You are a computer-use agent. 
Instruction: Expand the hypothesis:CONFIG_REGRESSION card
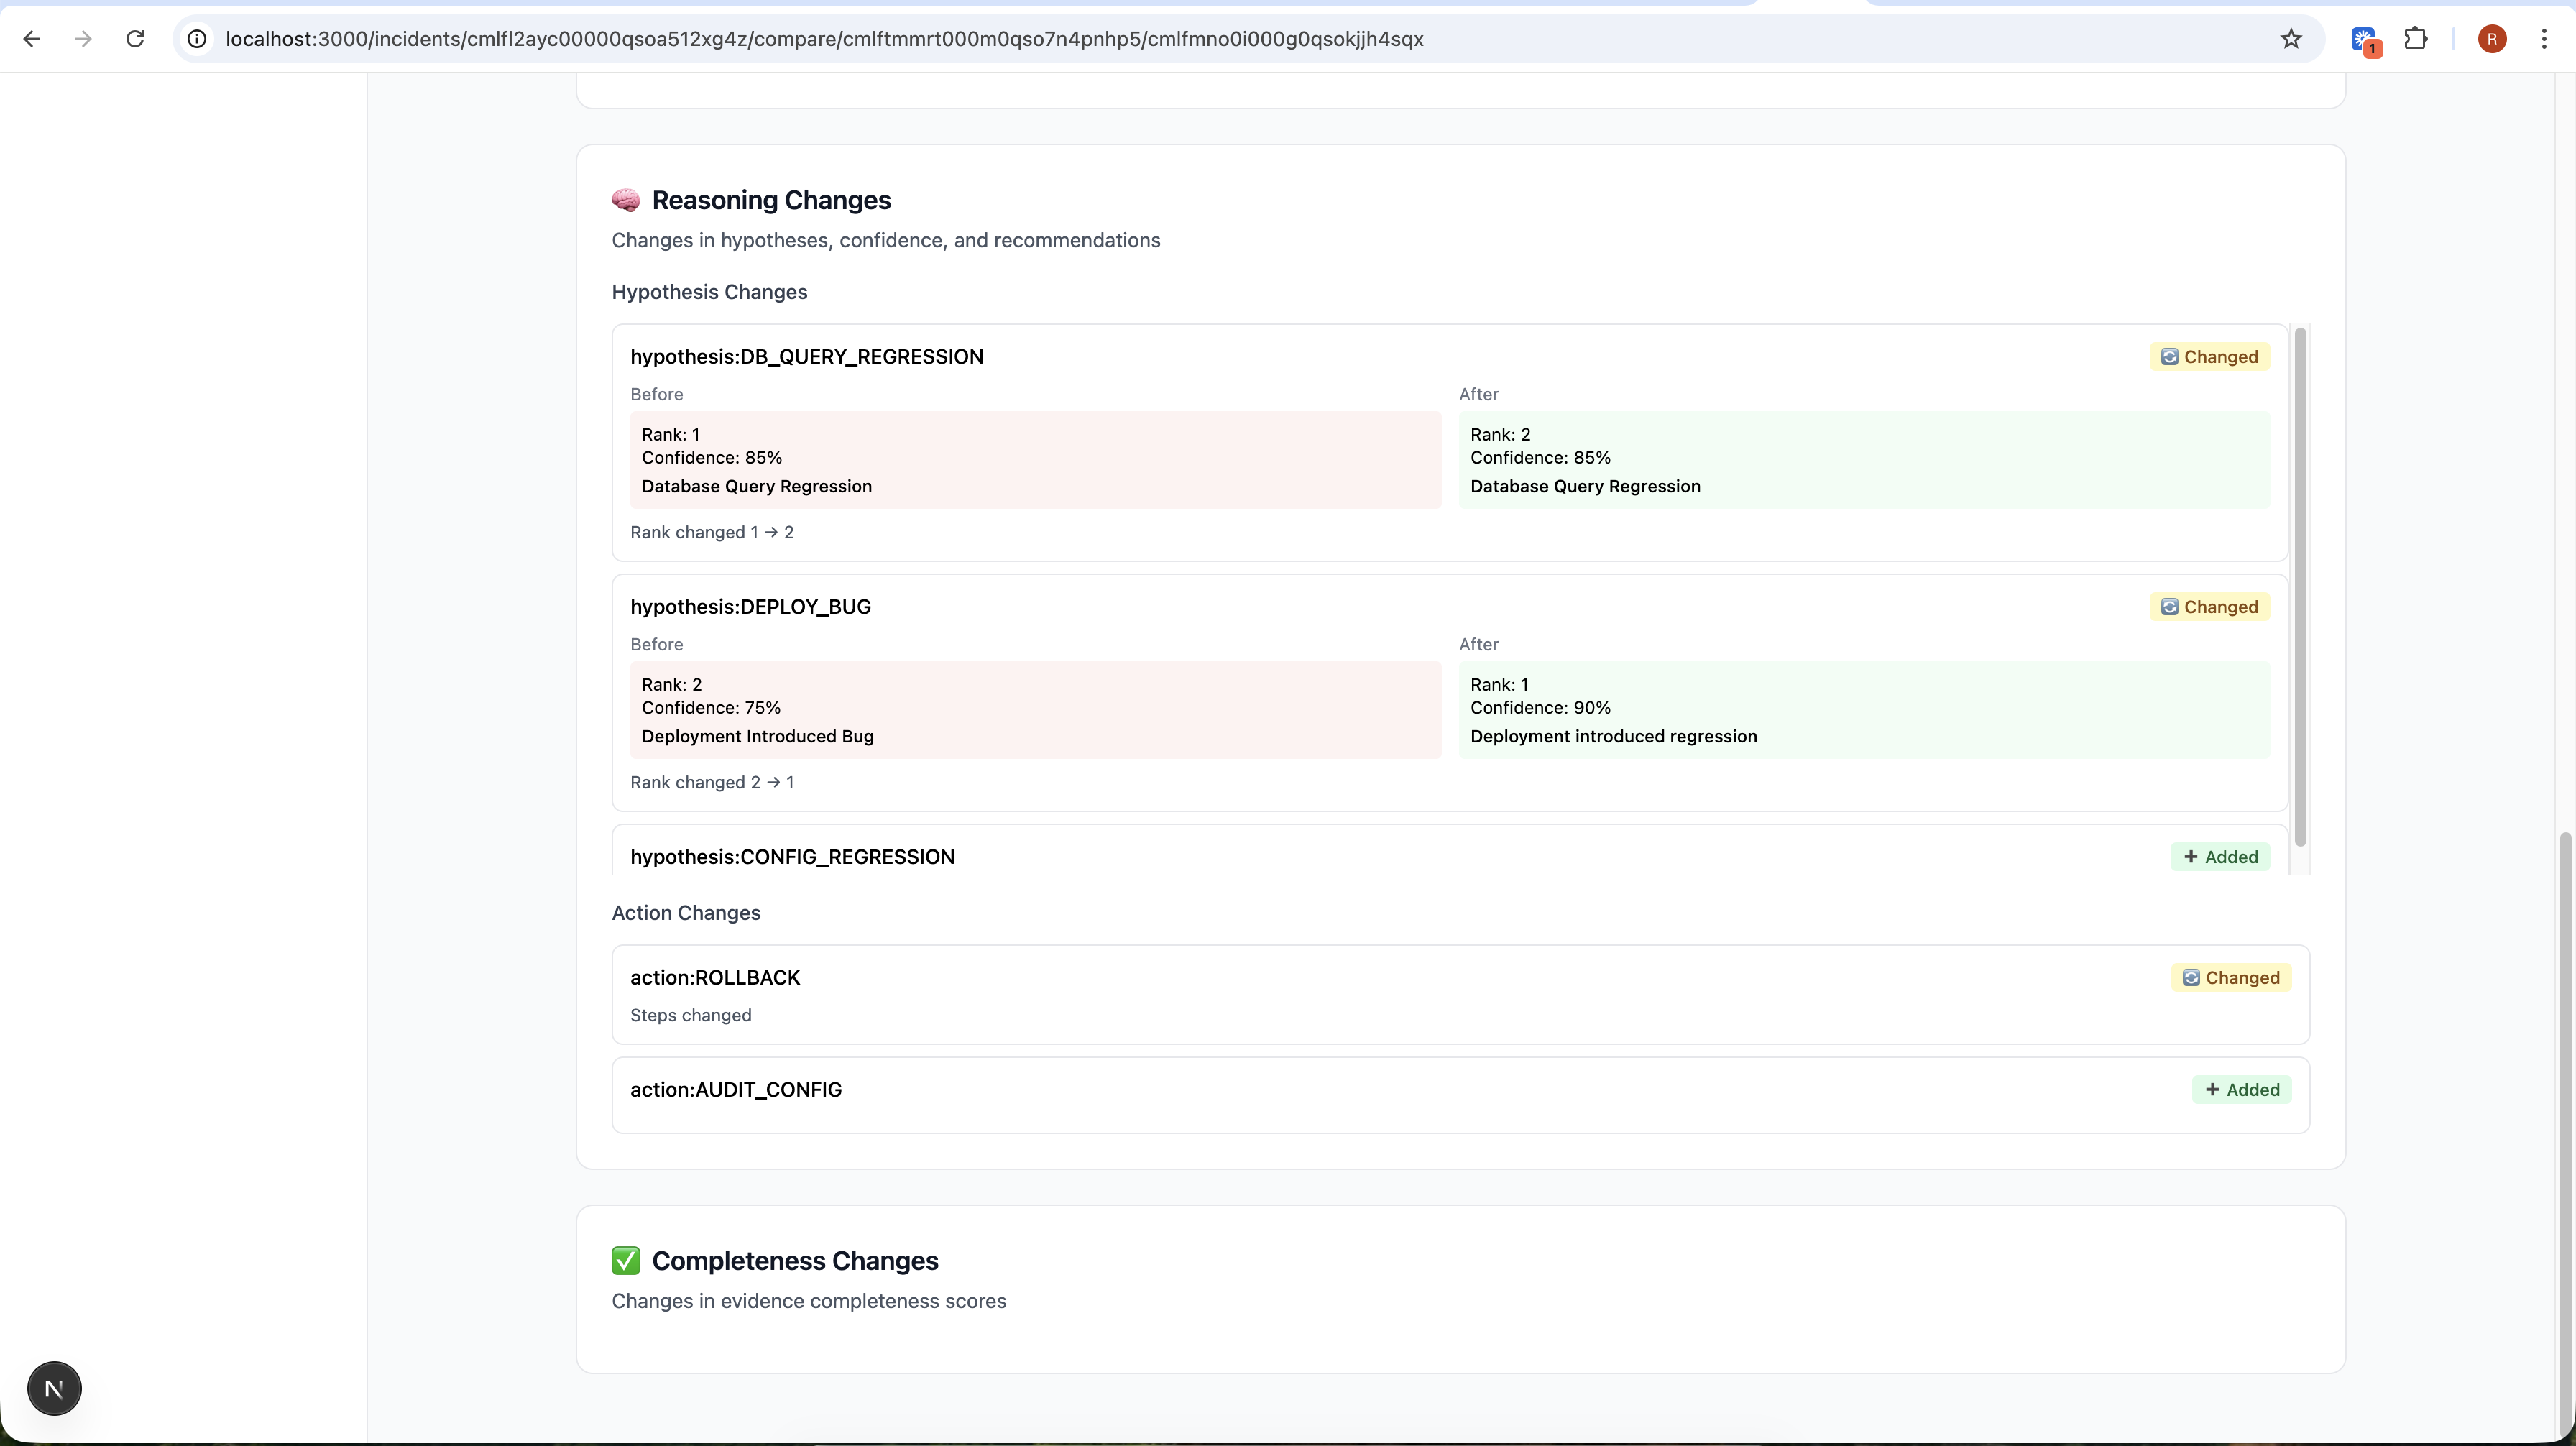792,857
